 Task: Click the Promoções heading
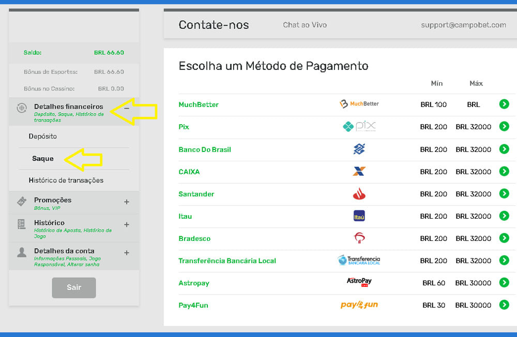[x=53, y=200]
